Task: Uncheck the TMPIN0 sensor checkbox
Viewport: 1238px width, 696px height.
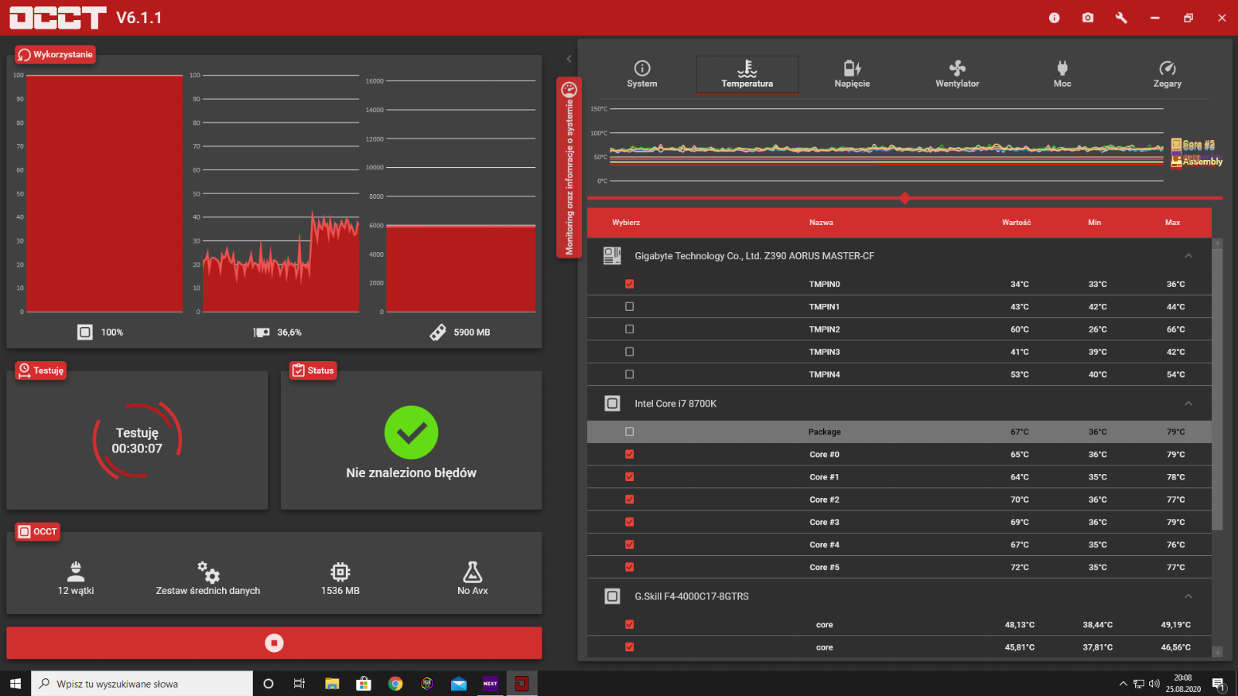Action: click(630, 284)
